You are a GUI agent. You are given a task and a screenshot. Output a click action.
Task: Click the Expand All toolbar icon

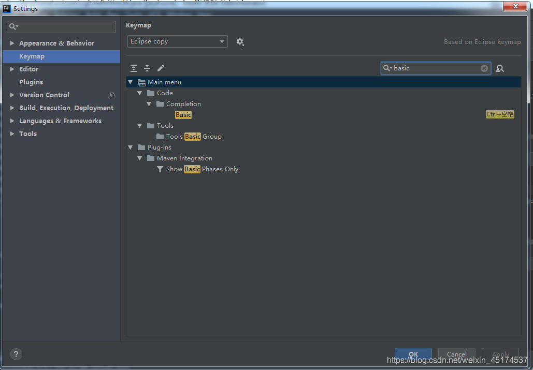(134, 68)
